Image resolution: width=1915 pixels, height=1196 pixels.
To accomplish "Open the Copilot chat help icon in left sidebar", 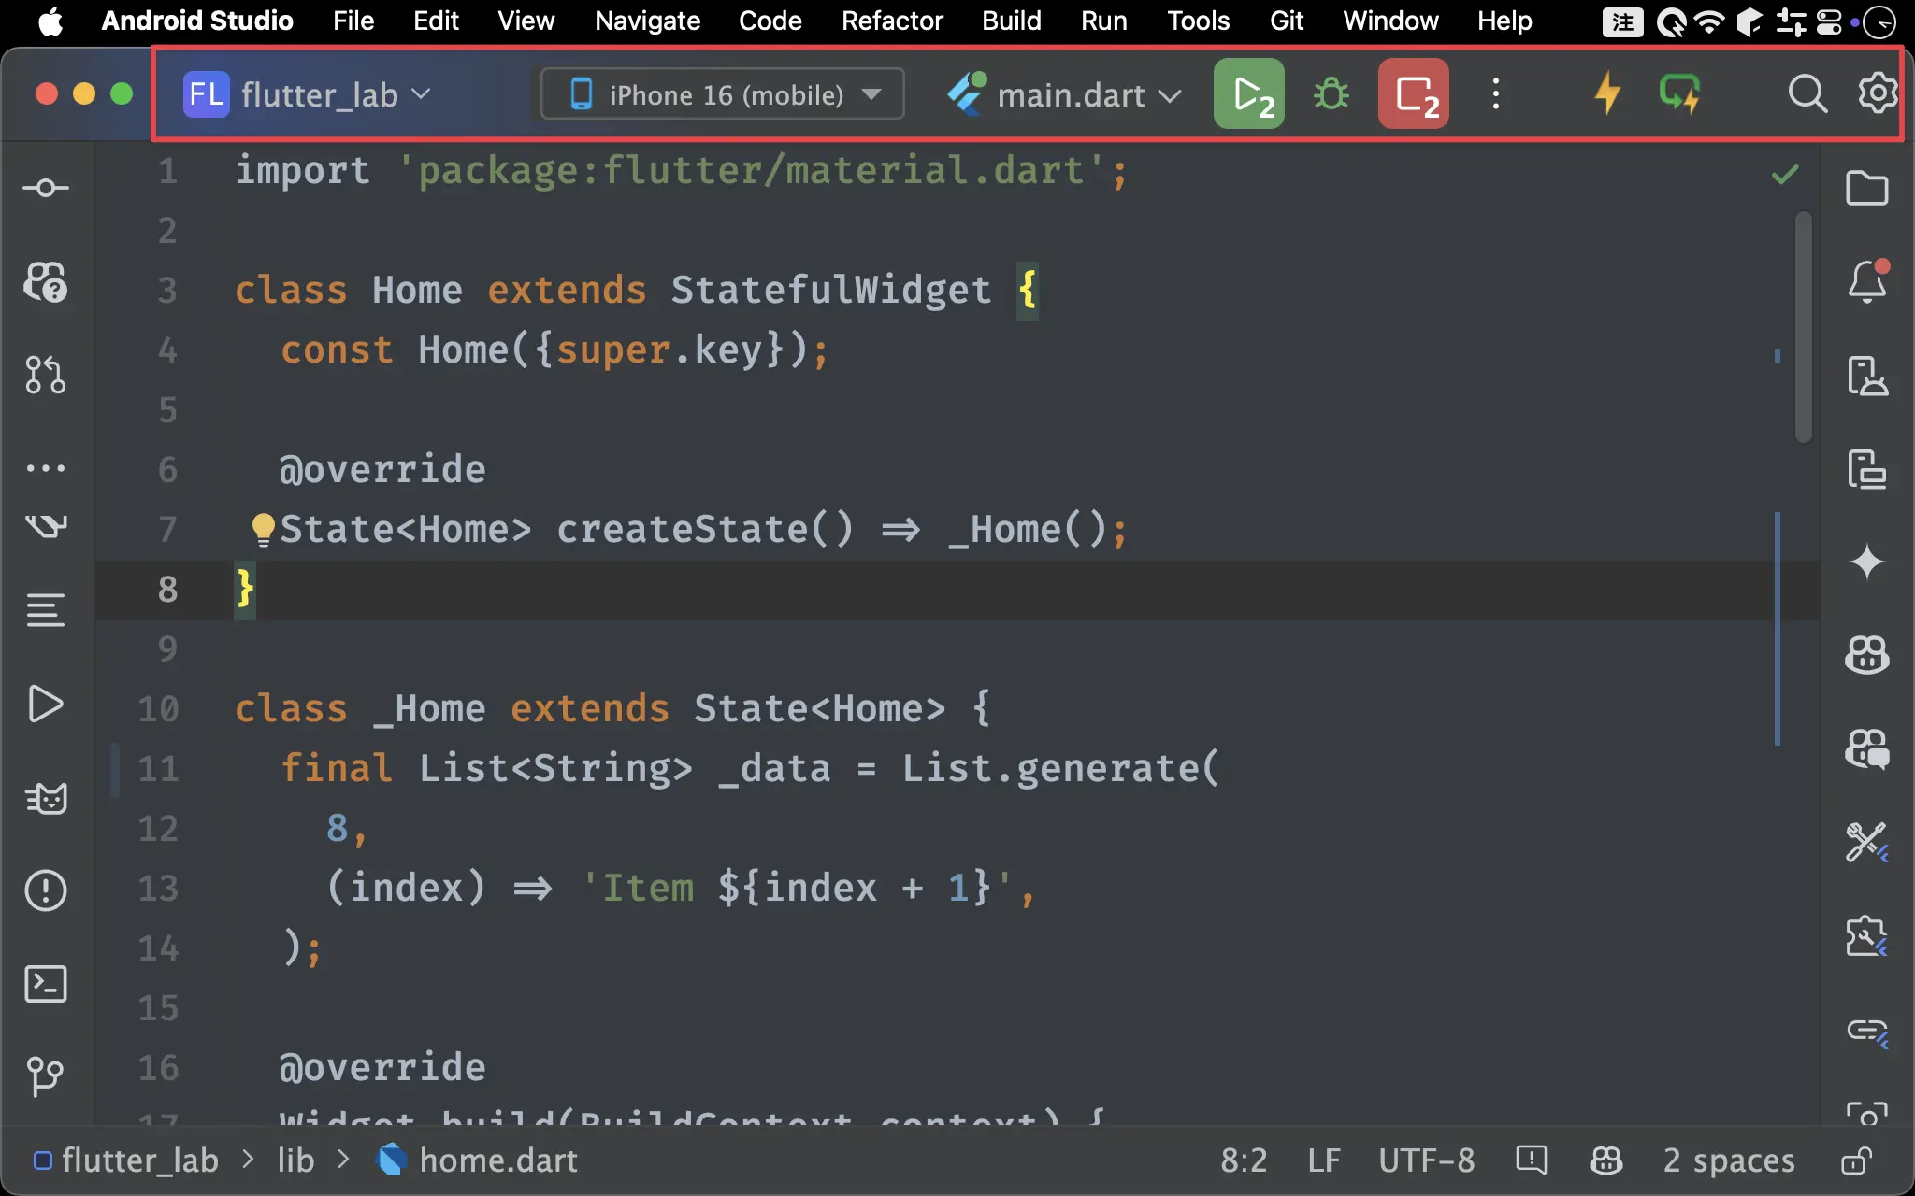I will tap(46, 281).
